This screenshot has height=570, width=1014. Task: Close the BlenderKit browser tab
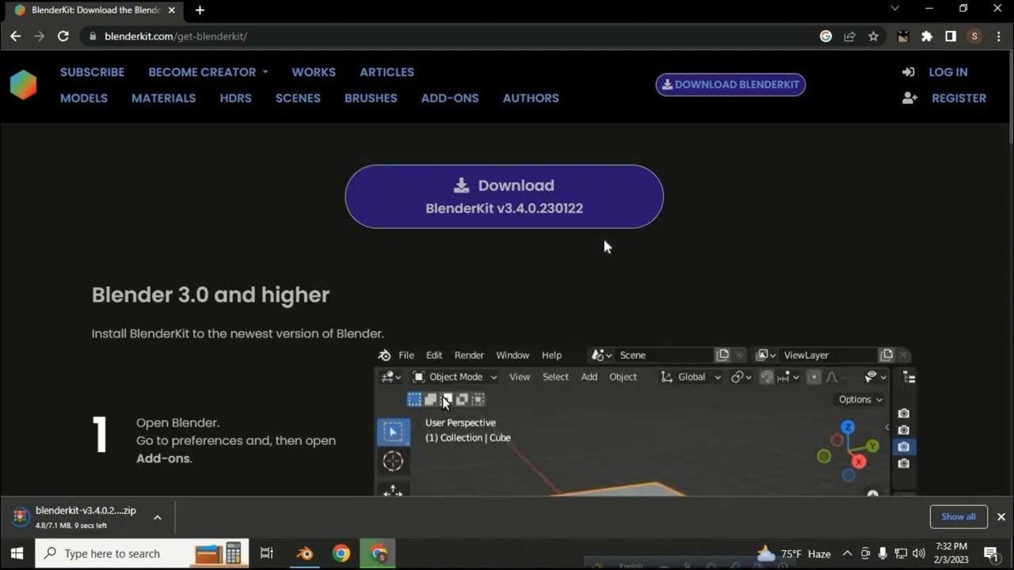[172, 10]
